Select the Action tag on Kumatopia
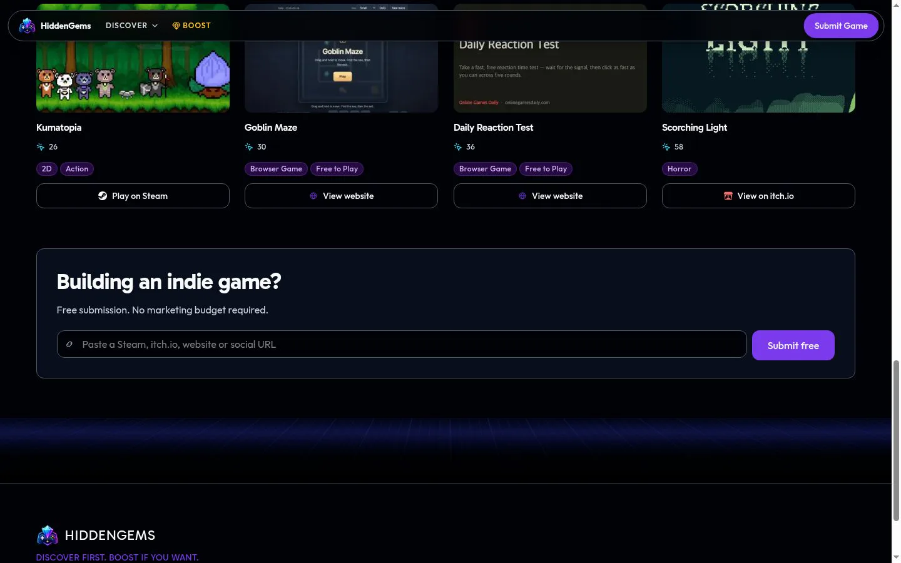901x563 pixels. [x=77, y=169]
